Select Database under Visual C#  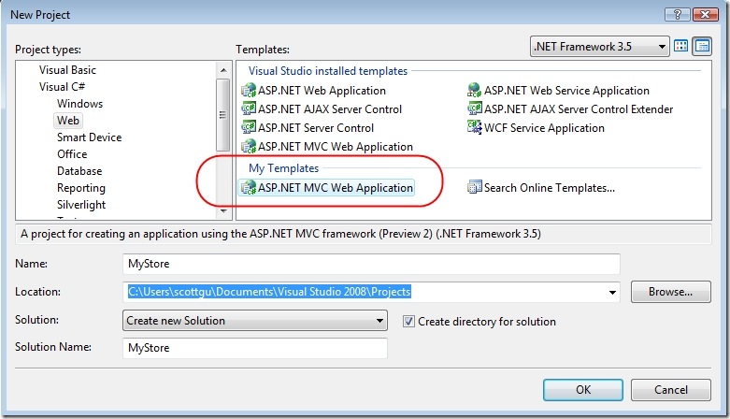[79, 171]
